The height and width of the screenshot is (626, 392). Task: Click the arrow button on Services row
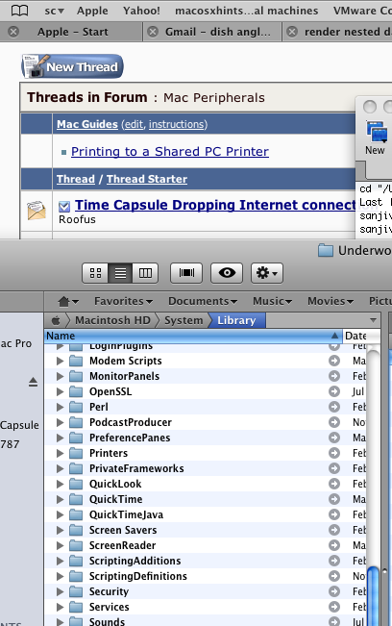[x=334, y=607]
